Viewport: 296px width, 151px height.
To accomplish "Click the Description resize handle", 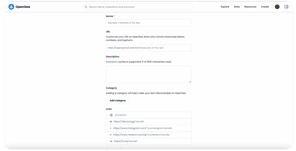I will pos(190,82).
